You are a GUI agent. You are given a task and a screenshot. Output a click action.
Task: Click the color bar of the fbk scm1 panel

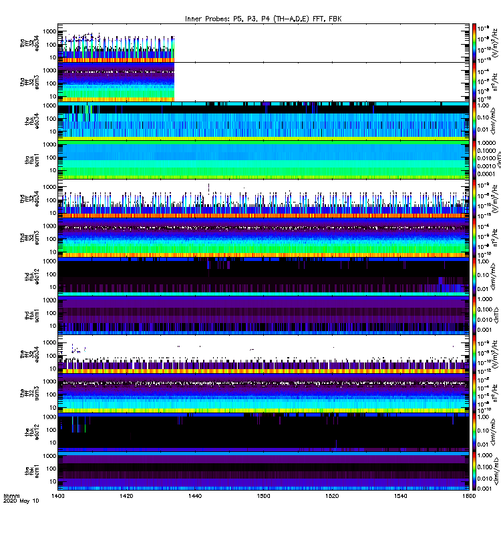[474, 471]
